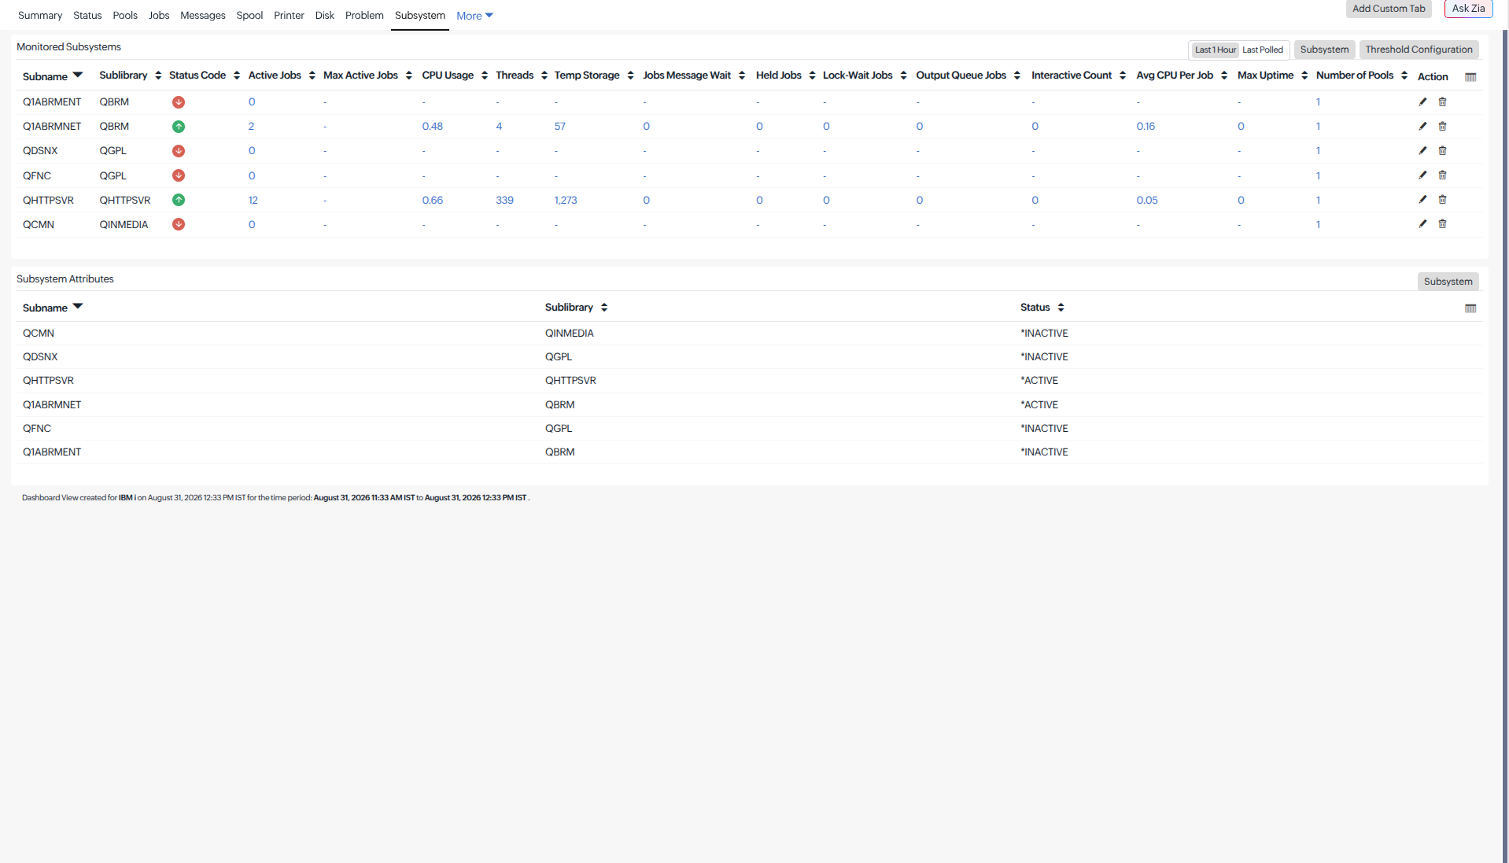The height and width of the screenshot is (863, 1509).
Task: Delete the Q1ABRMENT subsystem row
Action: coord(1442,101)
